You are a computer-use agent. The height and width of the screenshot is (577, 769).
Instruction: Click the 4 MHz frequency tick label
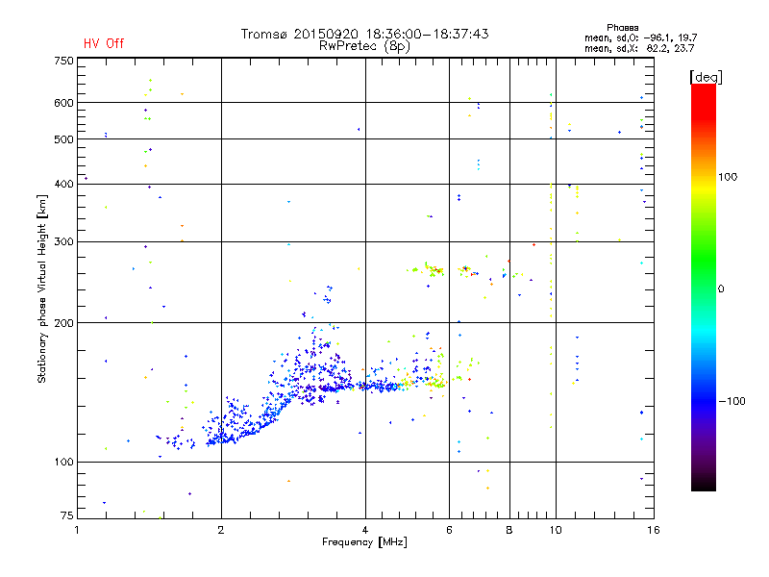pyautogui.click(x=365, y=530)
